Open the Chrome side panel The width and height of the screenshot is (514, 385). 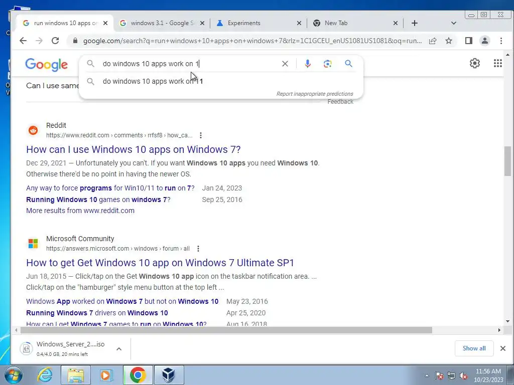point(469,41)
